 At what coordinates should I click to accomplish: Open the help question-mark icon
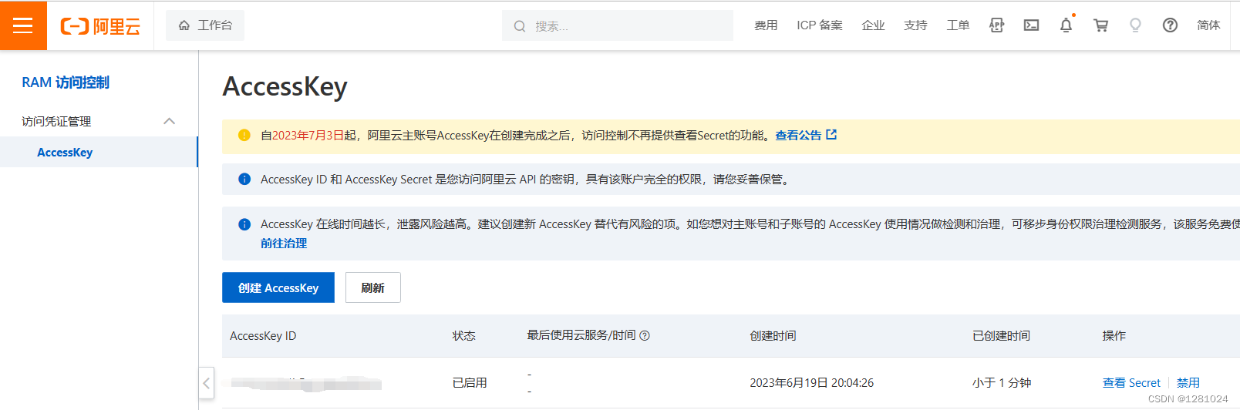pyautogui.click(x=1170, y=25)
